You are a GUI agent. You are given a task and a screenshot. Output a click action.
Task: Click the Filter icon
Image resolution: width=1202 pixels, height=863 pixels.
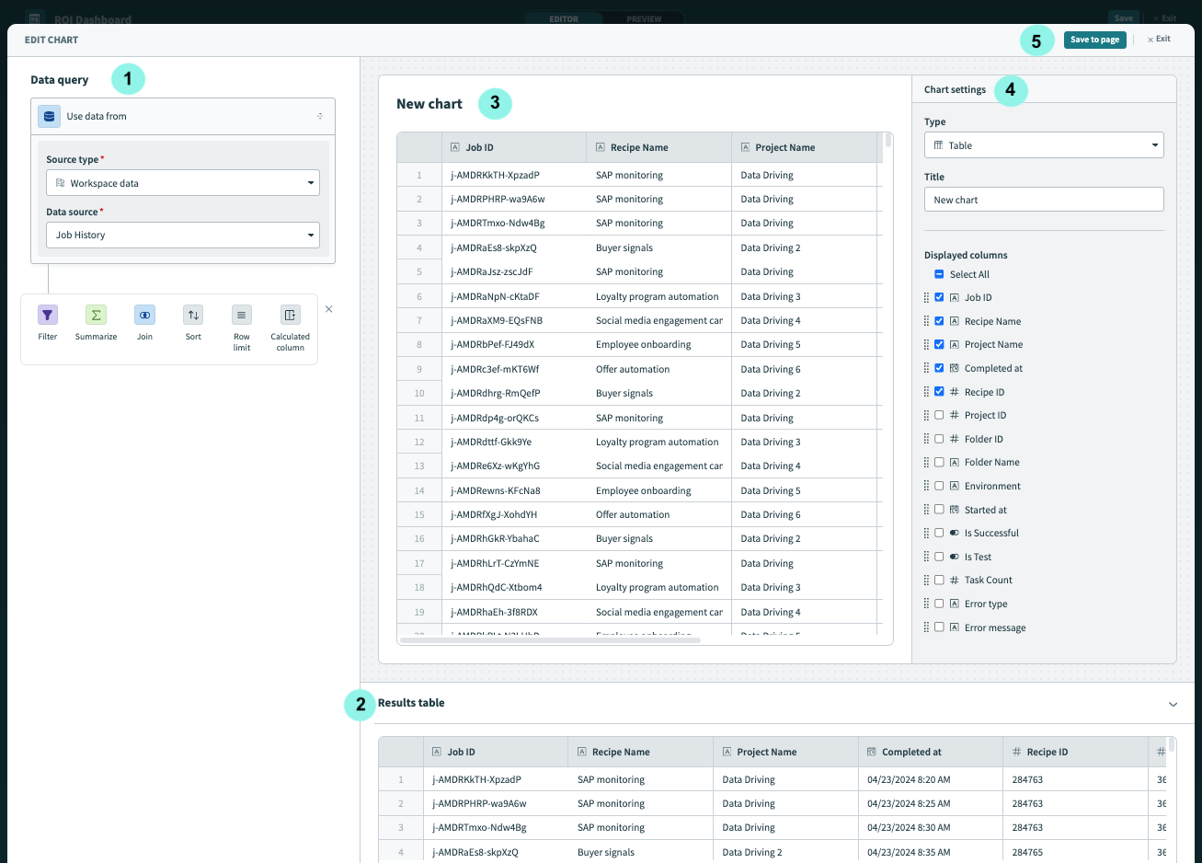click(x=48, y=316)
